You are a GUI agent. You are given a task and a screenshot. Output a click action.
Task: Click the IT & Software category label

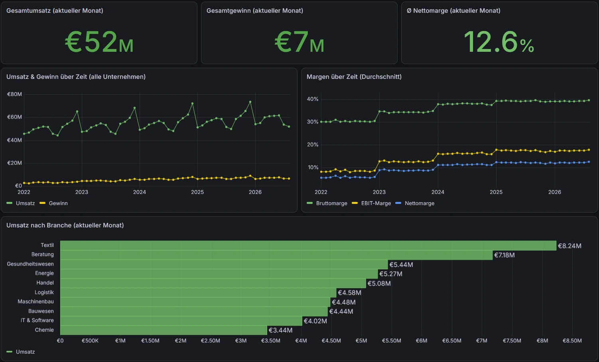[37, 320]
